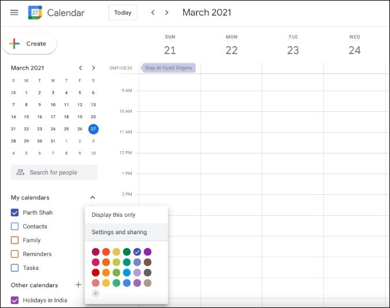The image size is (390, 308).
Task: Pick the beige bottom-row swatch
Action: point(147,283)
